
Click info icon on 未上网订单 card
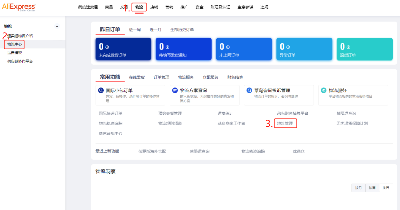click(228, 47)
